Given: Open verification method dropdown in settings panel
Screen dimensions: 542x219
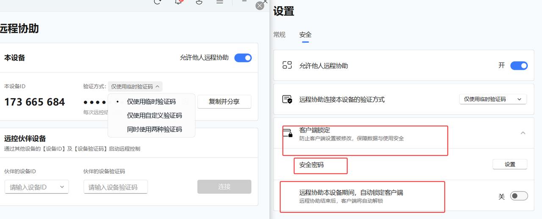Looking at the screenshot, I should (x=493, y=99).
